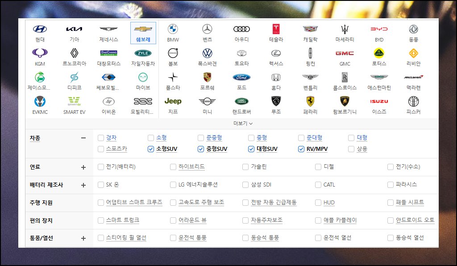This screenshot has height=266, width=457.
Task: Choose the Genesis (제네시스) brand icon
Action: pos(109,29)
